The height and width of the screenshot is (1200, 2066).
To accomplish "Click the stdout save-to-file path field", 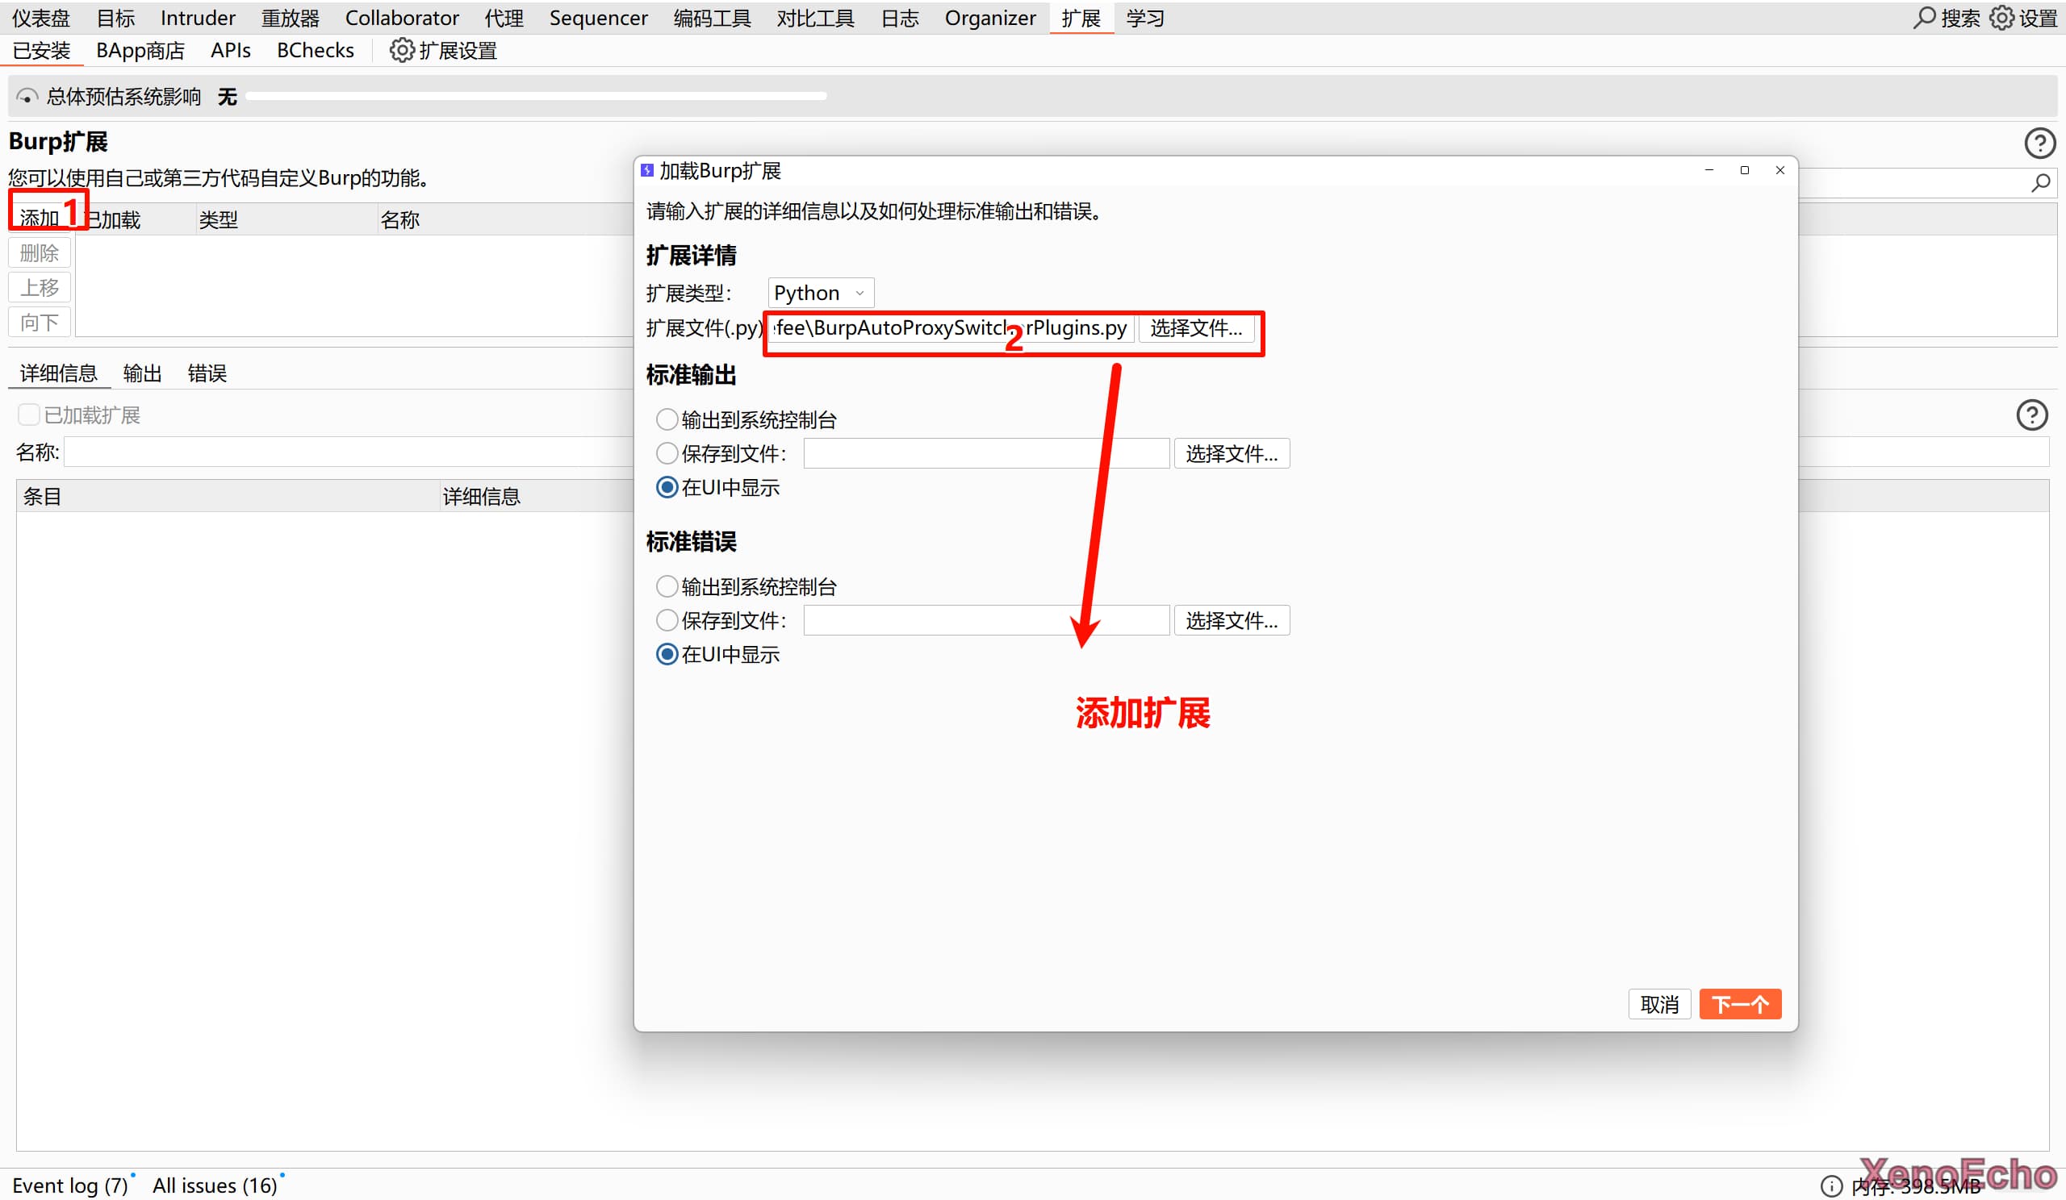I will (x=985, y=453).
